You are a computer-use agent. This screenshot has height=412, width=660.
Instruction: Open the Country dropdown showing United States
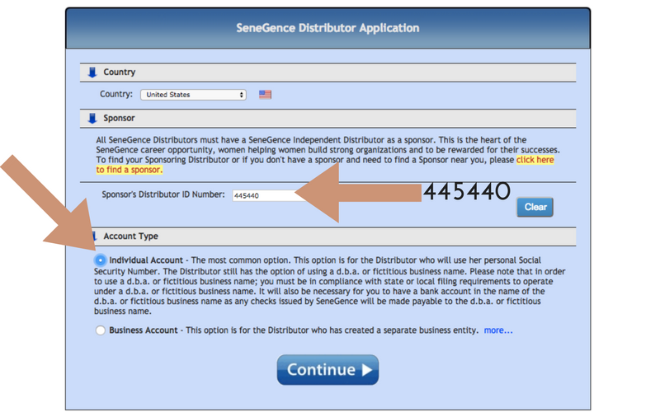193,95
